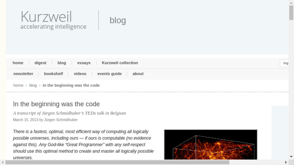Click the Kurzweil accelerating intelligence logo

(53, 20)
